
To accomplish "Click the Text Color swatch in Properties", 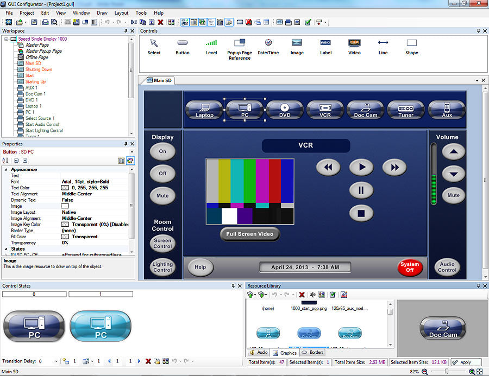I will point(65,188).
